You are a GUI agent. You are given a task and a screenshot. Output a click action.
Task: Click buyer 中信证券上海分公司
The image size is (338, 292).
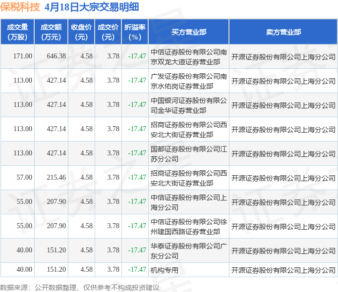click(189, 202)
